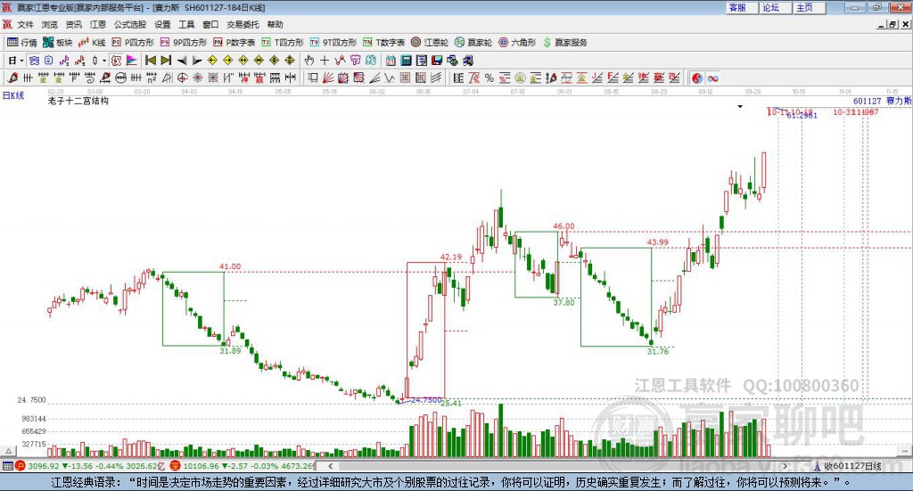Click the 老子十二宫结构 indicator title
The width and height of the screenshot is (913, 491).
click(78, 101)
